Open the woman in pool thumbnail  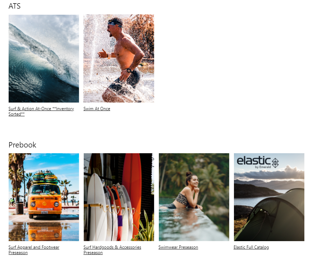pyautogui.click(x=194, y=197)
